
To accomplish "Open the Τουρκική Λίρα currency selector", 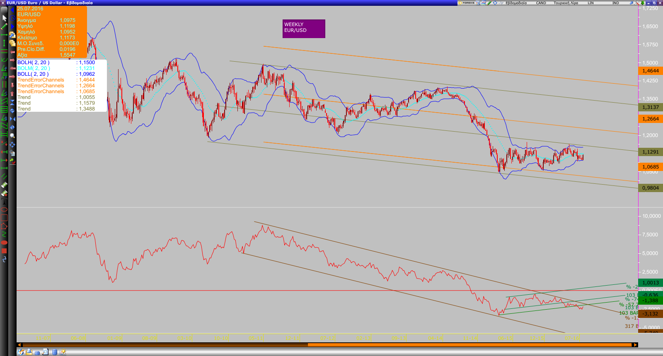I will click(x=566, y=3).
